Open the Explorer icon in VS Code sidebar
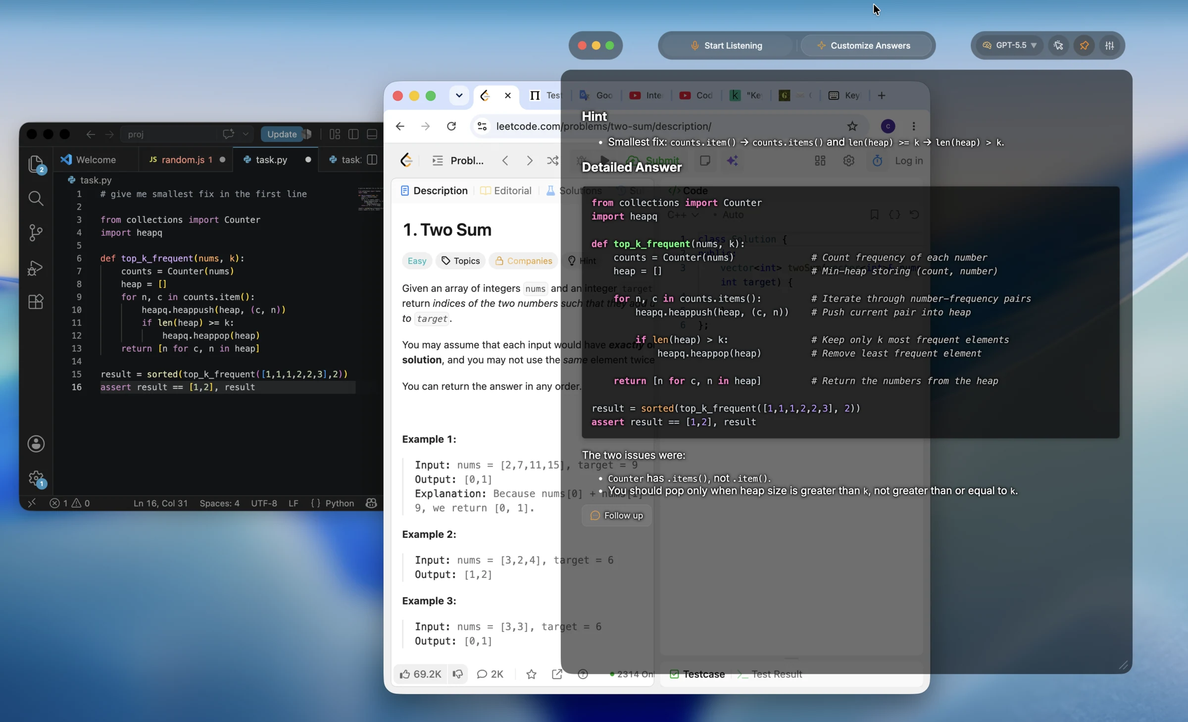The image size is (1188, 722). coord(36,164)
